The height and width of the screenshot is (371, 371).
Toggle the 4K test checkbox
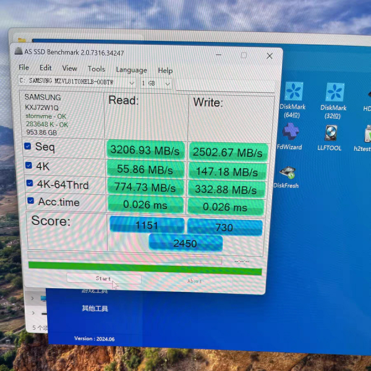[x=28, y=166]
